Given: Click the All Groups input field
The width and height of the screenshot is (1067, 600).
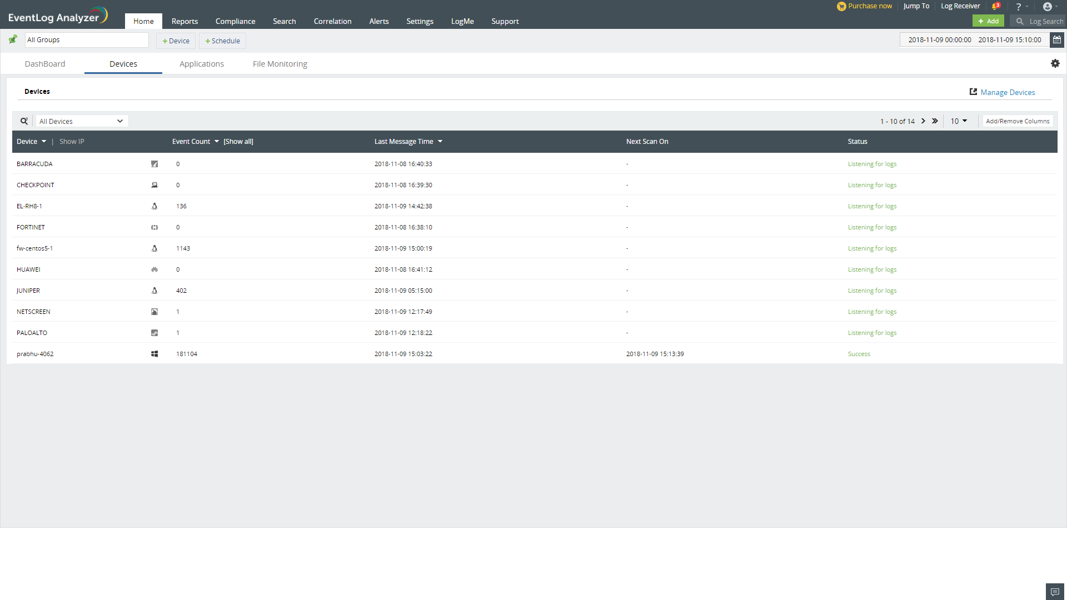Looking at the screenshot, I should 87,40.
